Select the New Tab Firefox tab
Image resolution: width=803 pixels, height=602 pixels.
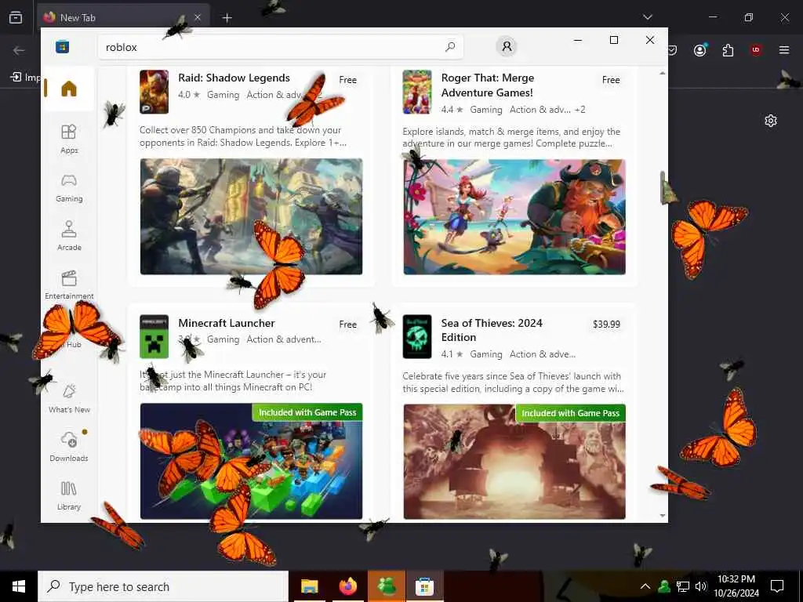pos(123,17)
